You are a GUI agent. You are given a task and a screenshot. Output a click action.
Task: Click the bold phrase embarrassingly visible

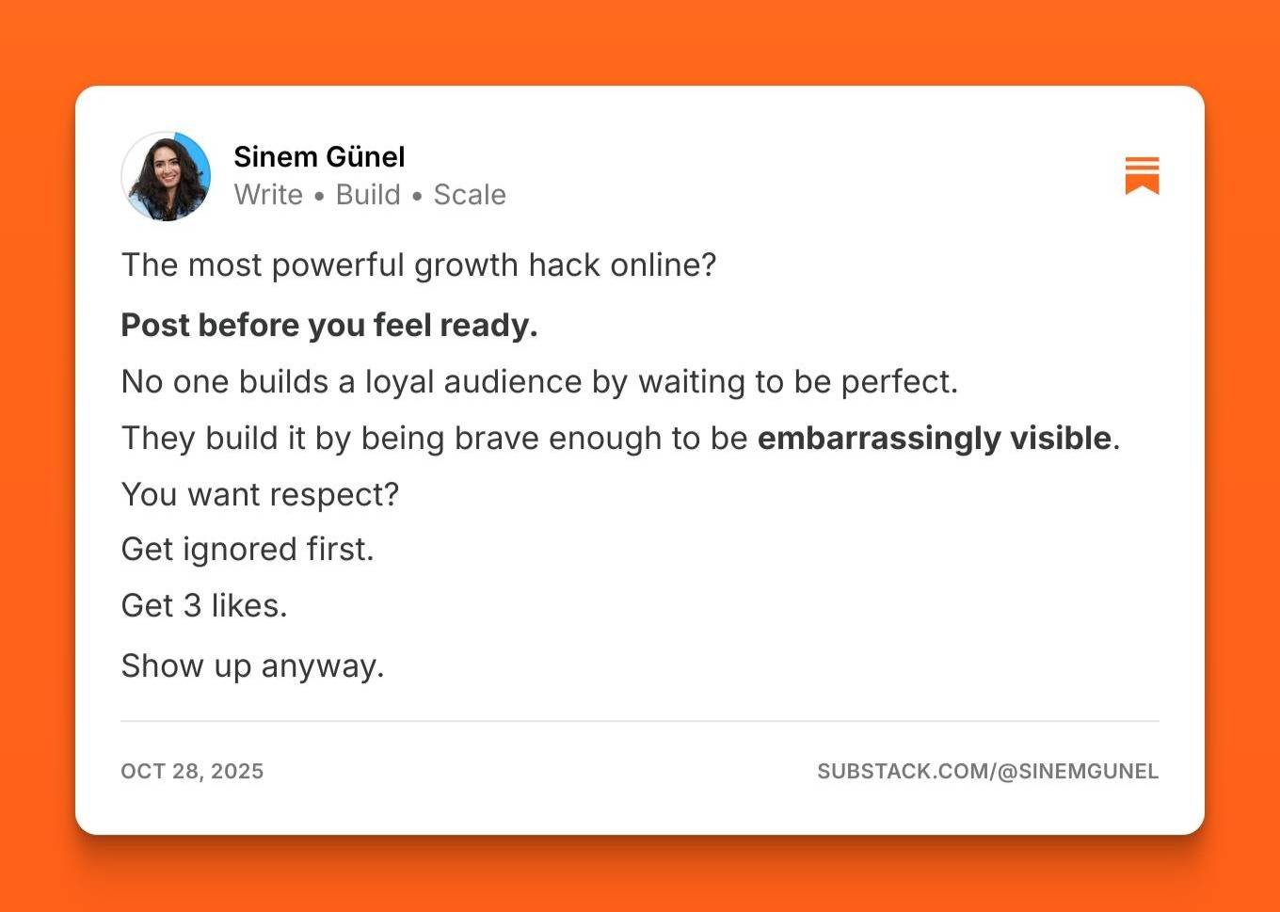pyautogui.click(x=935, y=438)
